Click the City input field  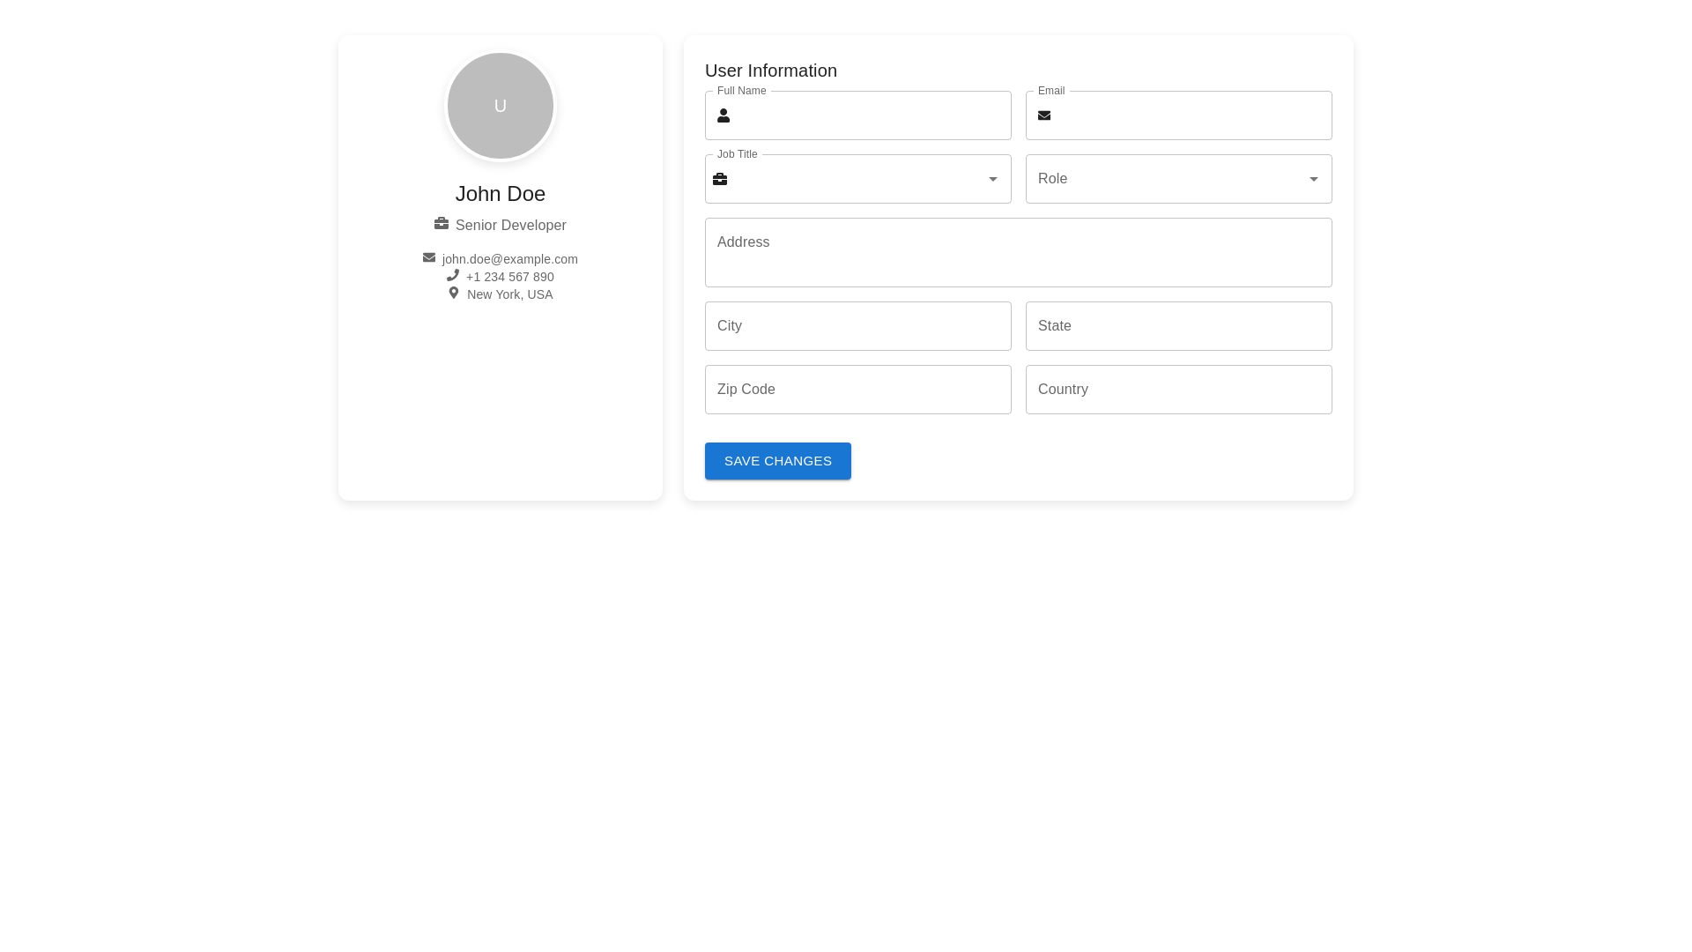point(857,326)
